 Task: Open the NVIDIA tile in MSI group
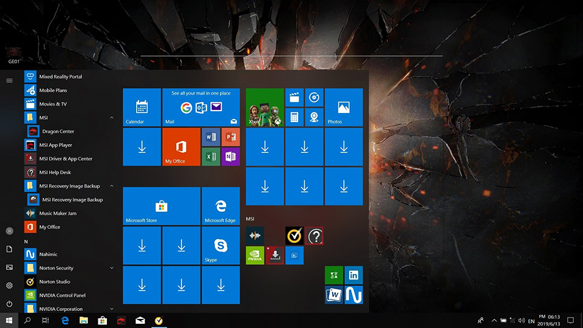click(x=255, y=255)
